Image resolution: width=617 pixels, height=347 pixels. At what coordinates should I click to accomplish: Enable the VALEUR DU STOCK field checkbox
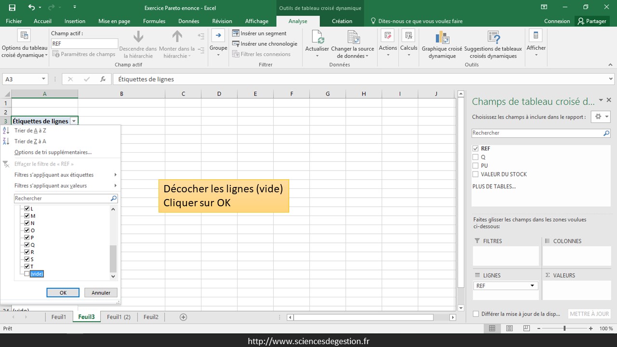click(476, 174)
